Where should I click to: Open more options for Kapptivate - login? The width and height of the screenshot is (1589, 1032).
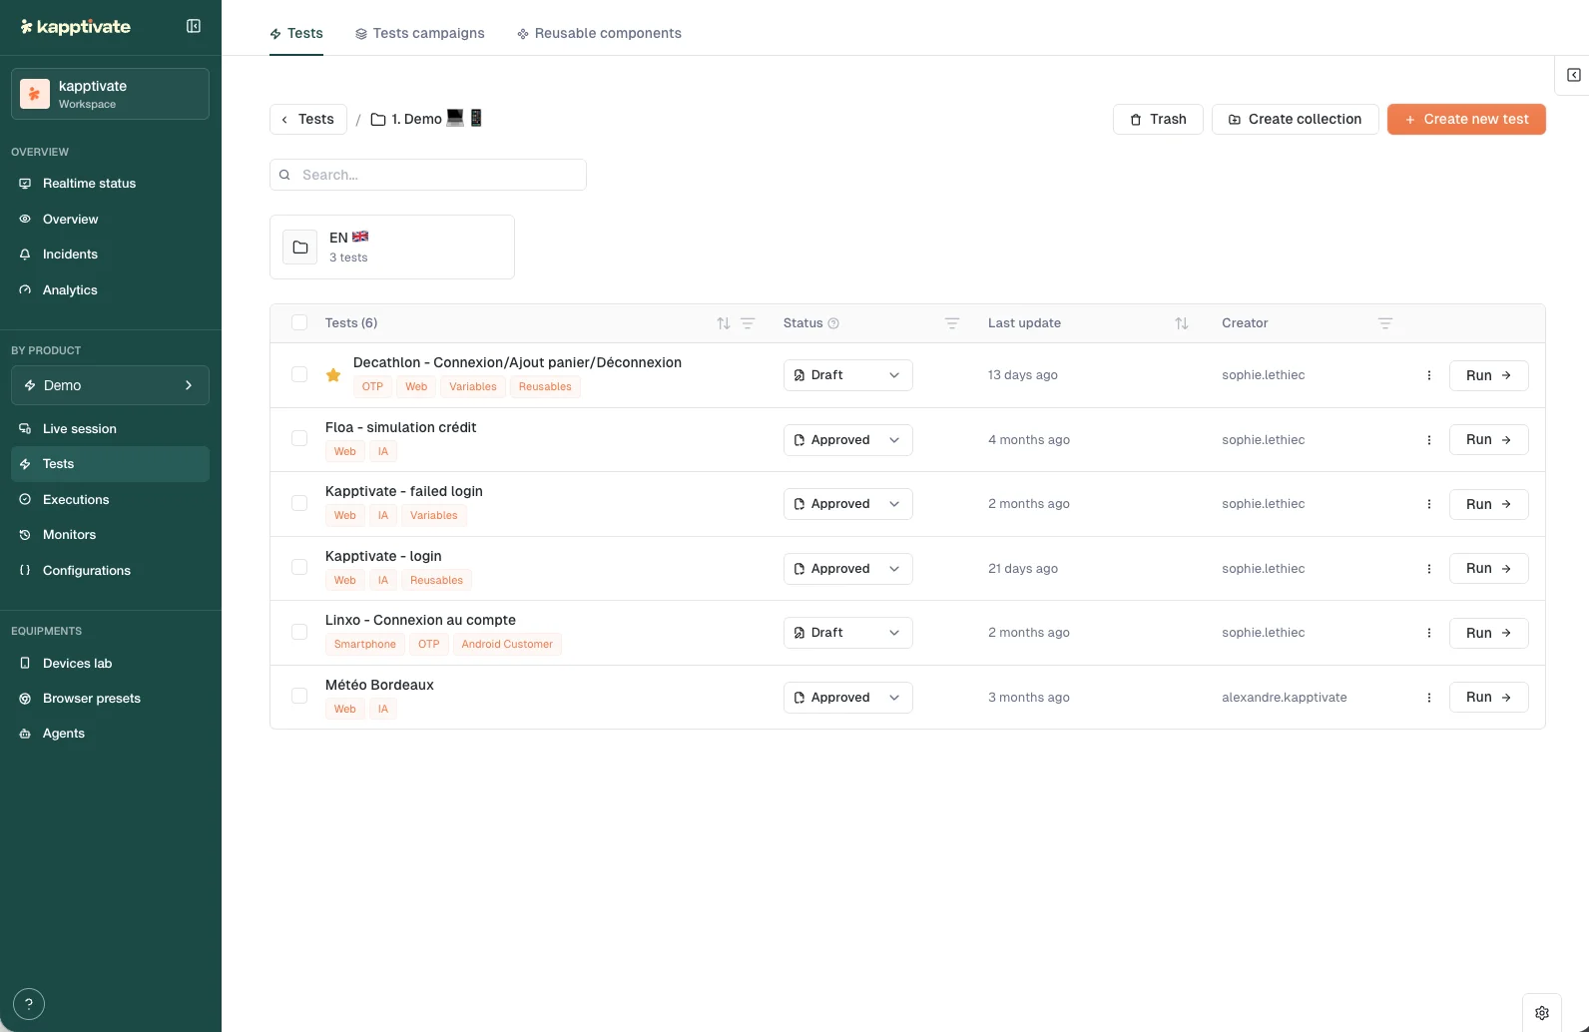tap(1429, 569)
